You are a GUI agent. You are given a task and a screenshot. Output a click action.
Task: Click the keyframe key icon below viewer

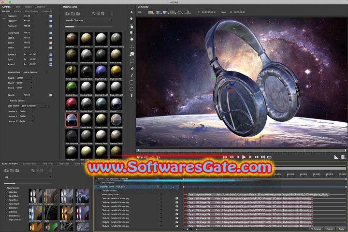(x=140, y=157)
